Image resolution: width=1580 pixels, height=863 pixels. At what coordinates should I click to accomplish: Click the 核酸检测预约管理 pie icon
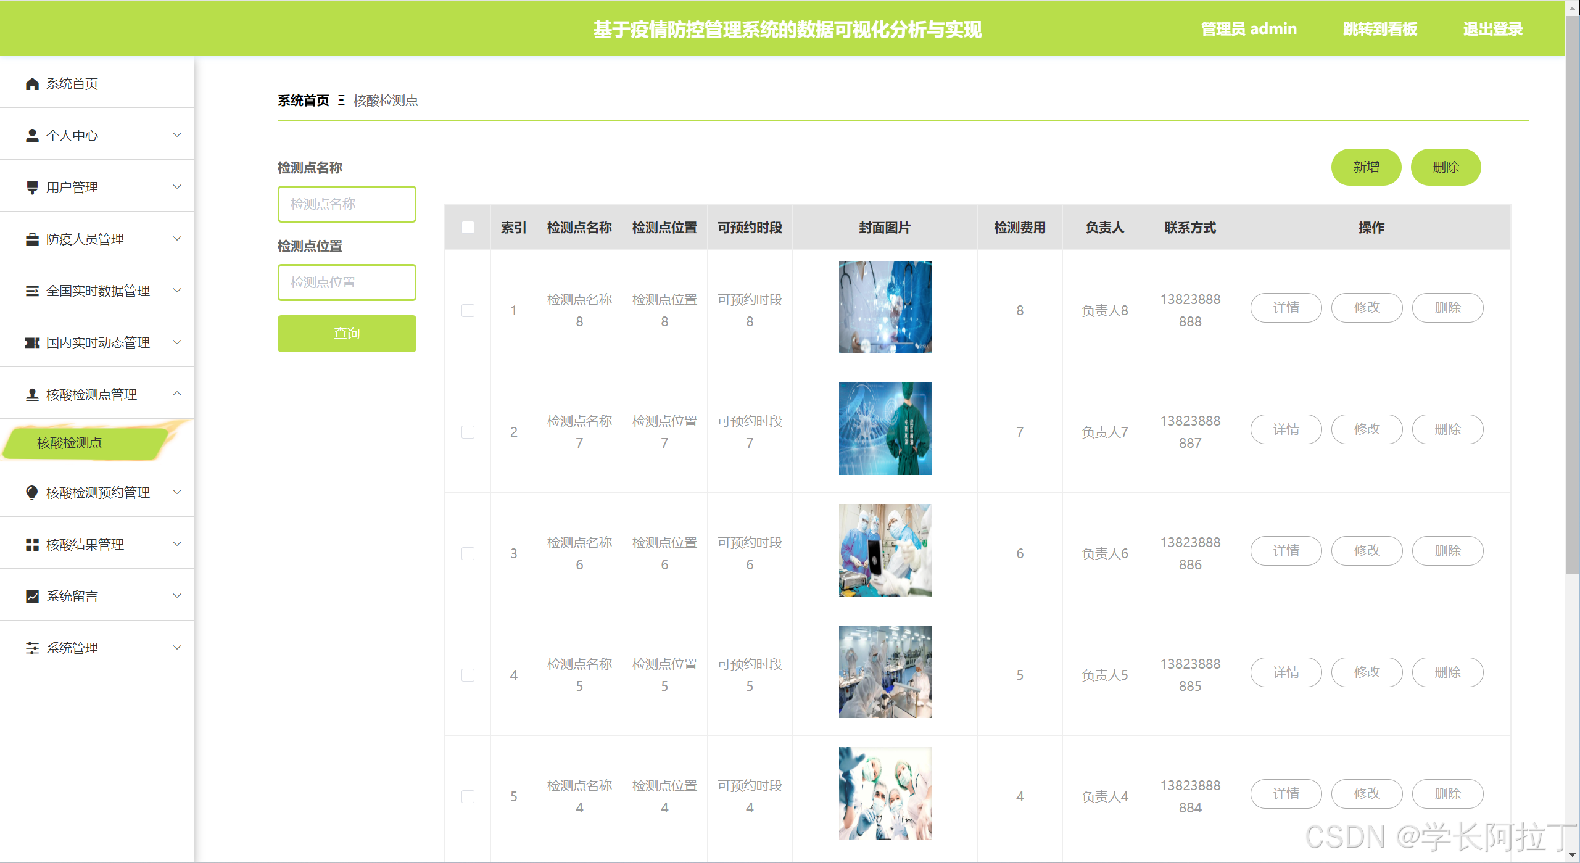click(x=32, y=492)
